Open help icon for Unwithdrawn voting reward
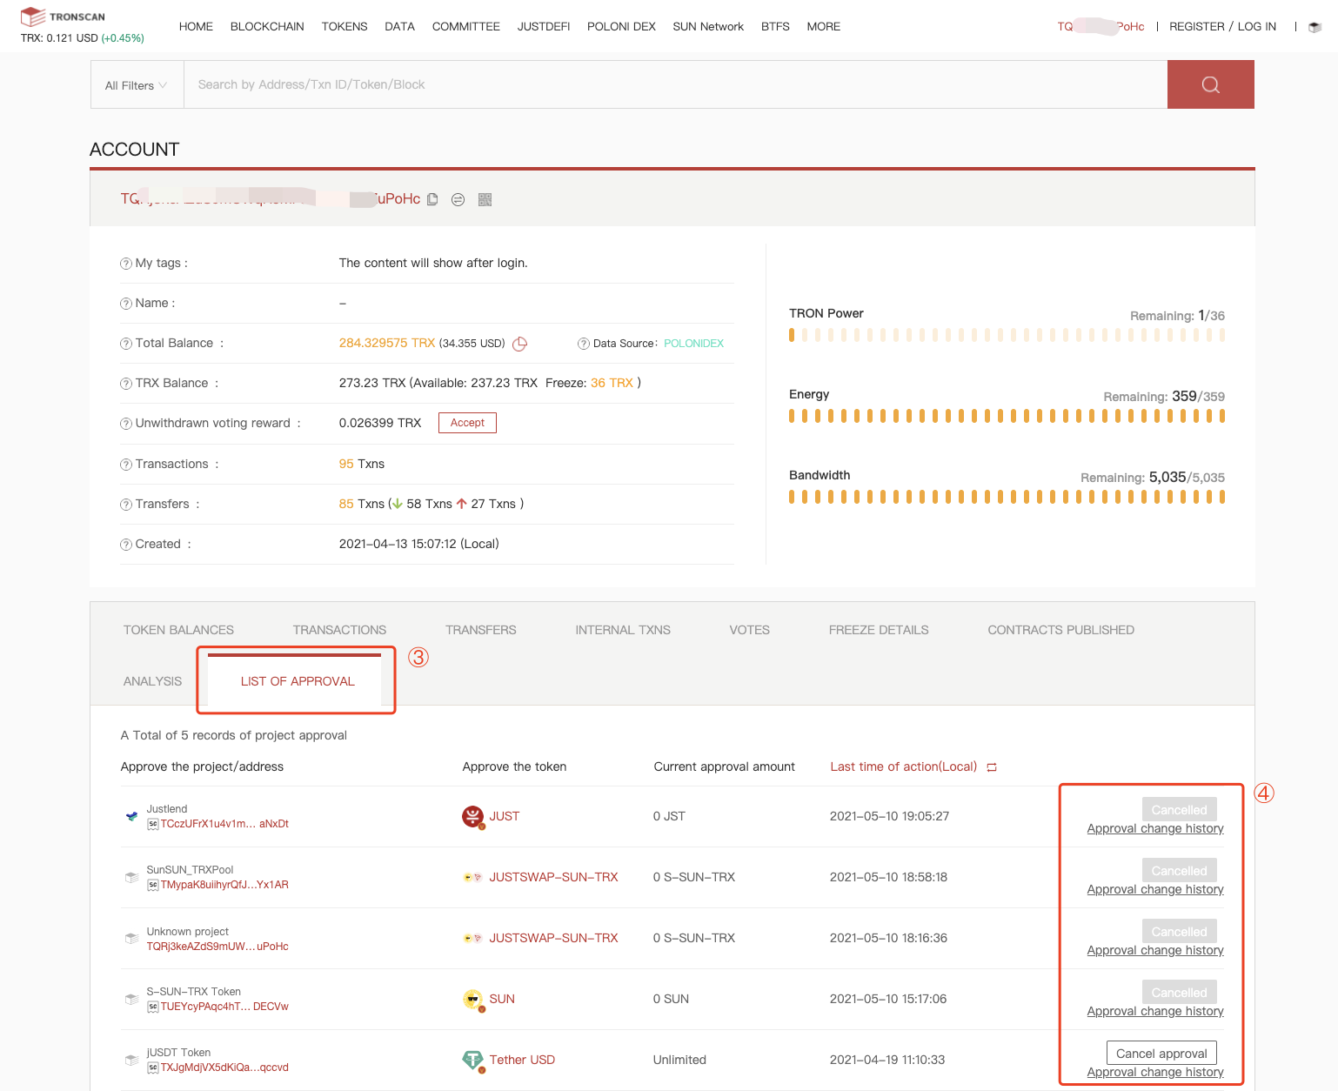 pos(126,424)
